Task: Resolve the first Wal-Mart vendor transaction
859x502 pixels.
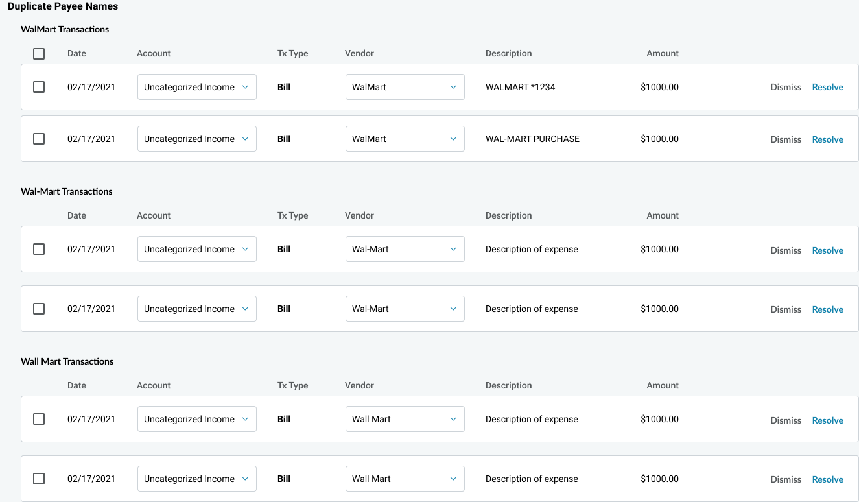Action: coord(827,250)
